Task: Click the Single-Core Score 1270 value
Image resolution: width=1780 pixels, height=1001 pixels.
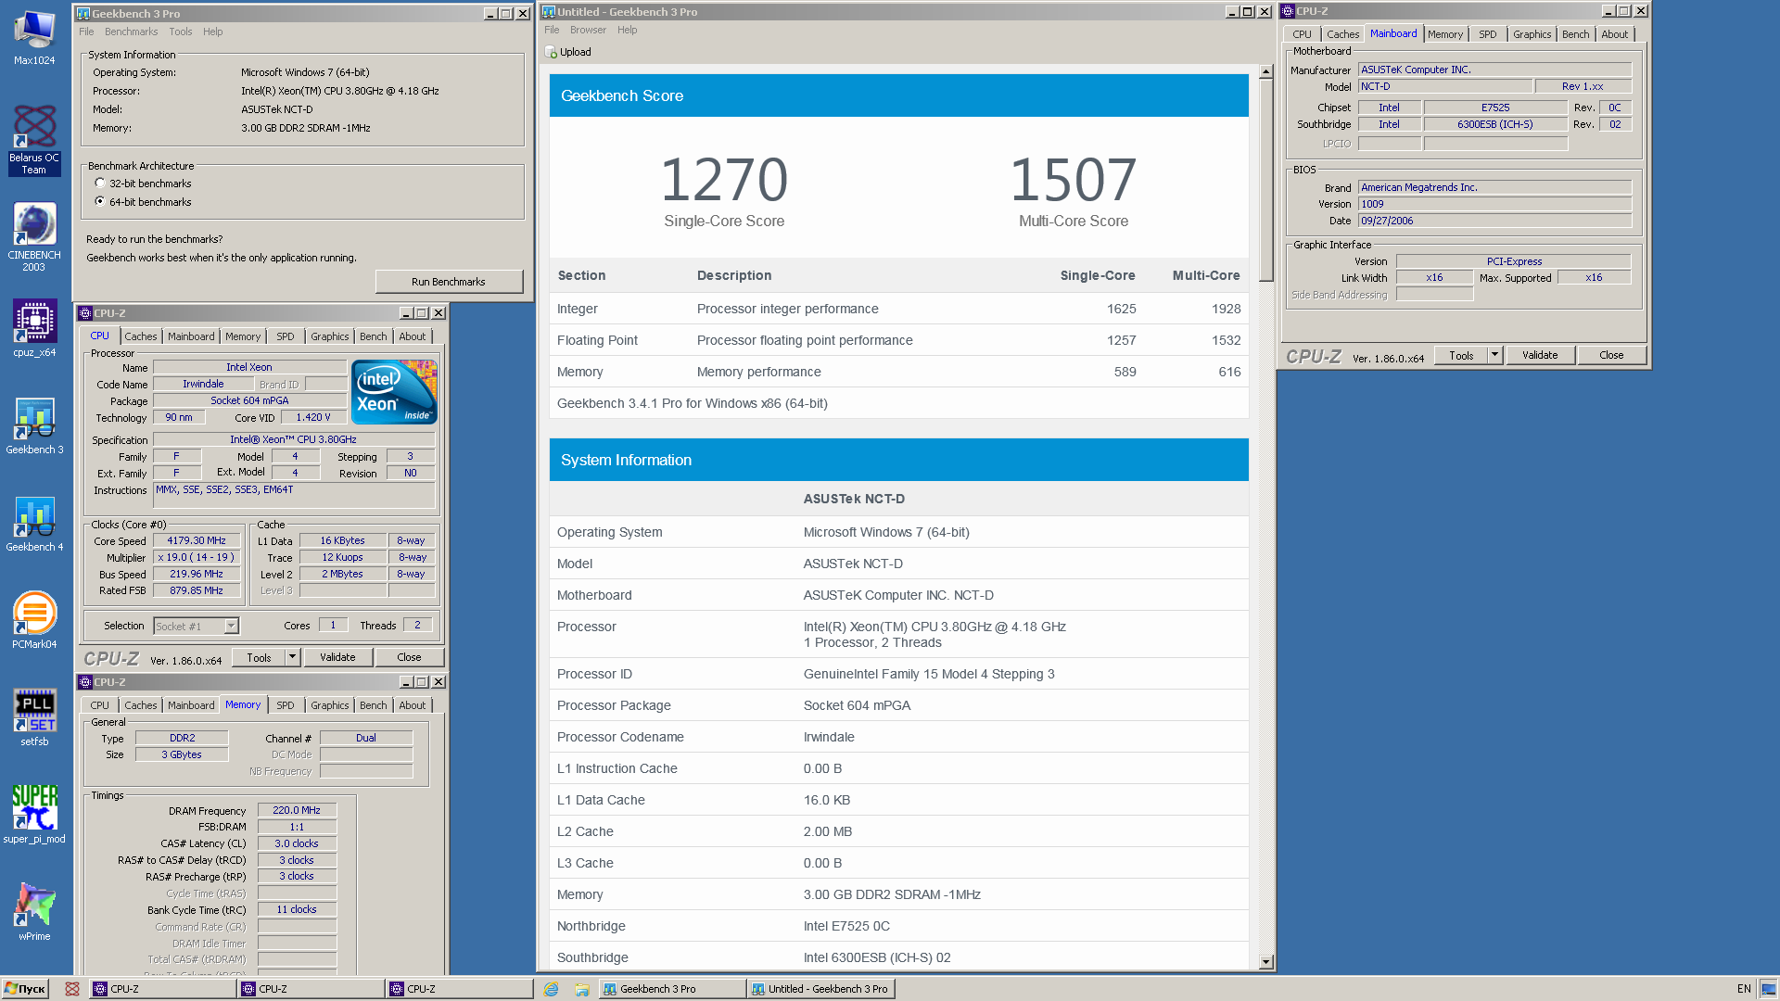Action: (724, 180)
